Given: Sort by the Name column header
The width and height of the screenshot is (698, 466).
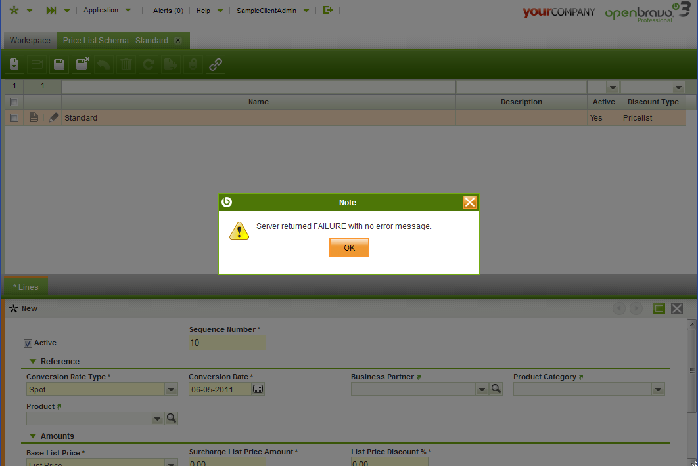Looking at the screenshot, I should point(258,102).
